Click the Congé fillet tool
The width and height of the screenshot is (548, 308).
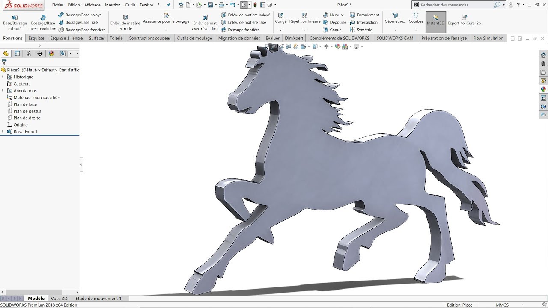tap(281, 18)
